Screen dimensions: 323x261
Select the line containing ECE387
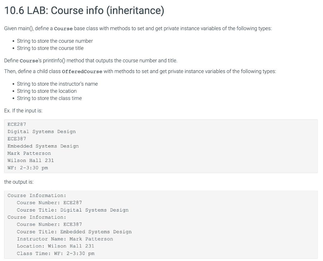pyautogui.click(x=16, y=139)
